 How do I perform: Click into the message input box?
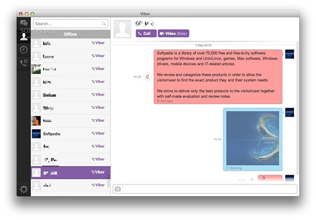pos(210,189)
